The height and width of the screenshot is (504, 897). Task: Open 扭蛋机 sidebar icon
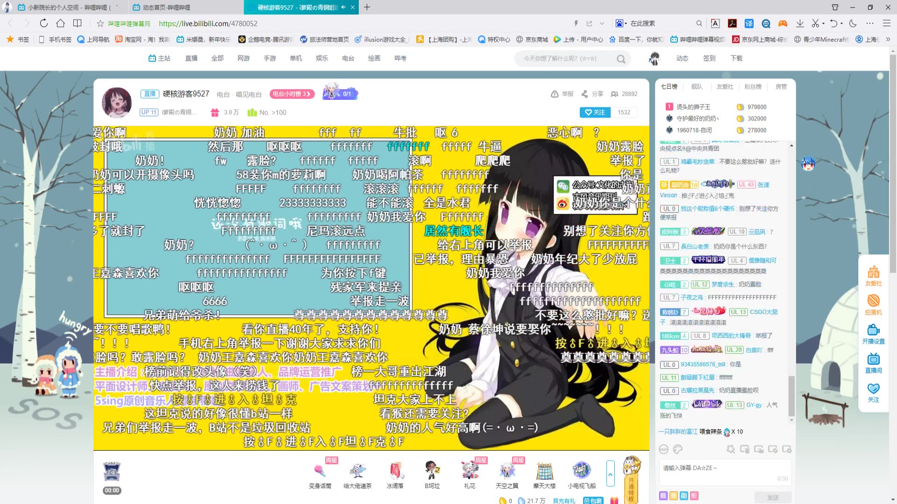tap(873, 305)
